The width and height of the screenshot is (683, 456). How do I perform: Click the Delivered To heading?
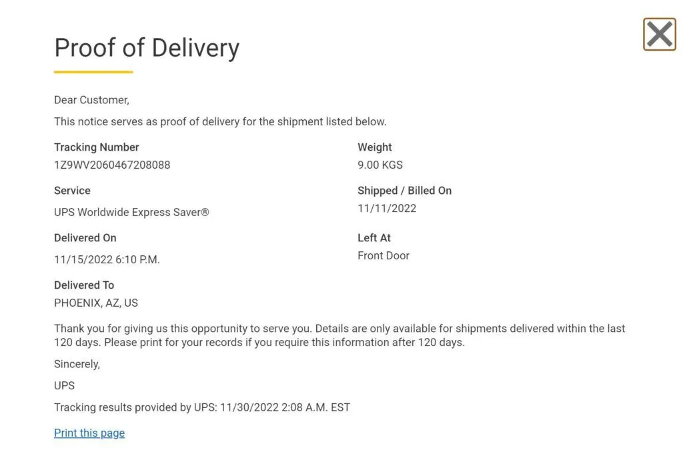point(84,285)
